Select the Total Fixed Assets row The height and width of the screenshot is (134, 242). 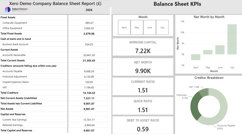click(x=55, y=33)
